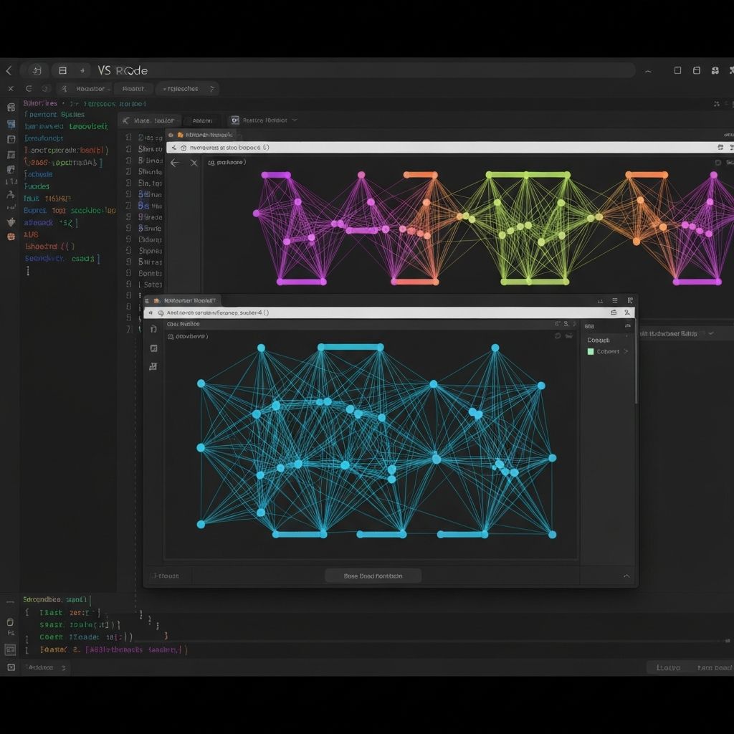Image resolution: width=734 pixels, height=734 pixels.
Task: Expand the Colors entry in the panel
Action: click(626, 351)
